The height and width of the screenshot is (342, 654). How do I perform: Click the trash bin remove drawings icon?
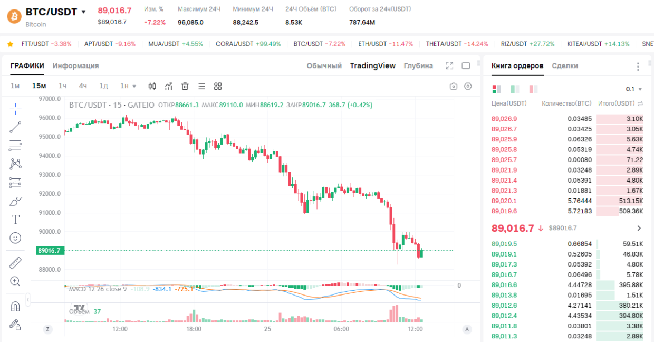click(x=185, y=86)
